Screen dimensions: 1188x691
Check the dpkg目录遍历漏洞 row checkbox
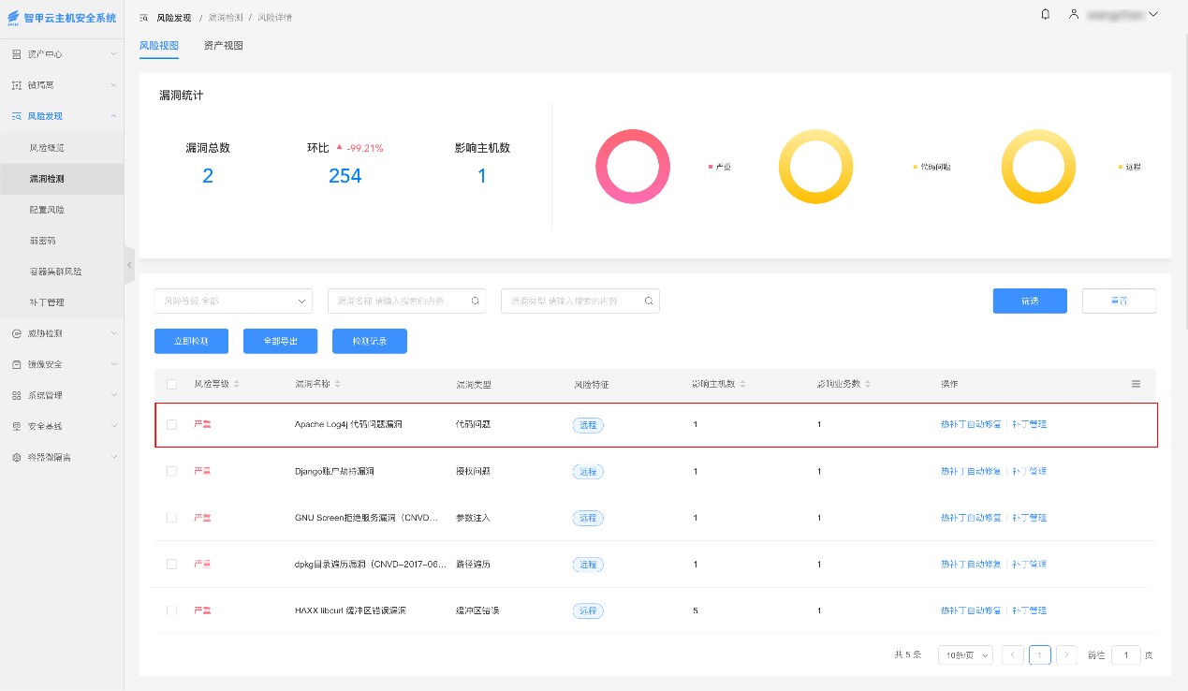coord(171,564)
